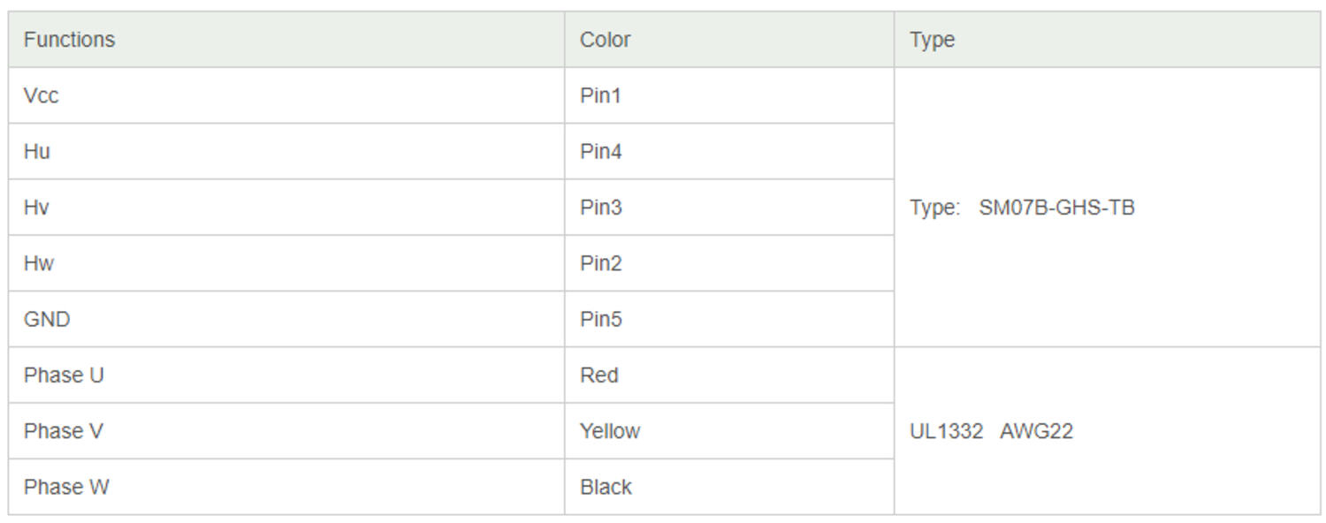Select the Vcc function cell
Screen dimensions: 1326x523
coord(41,95)
